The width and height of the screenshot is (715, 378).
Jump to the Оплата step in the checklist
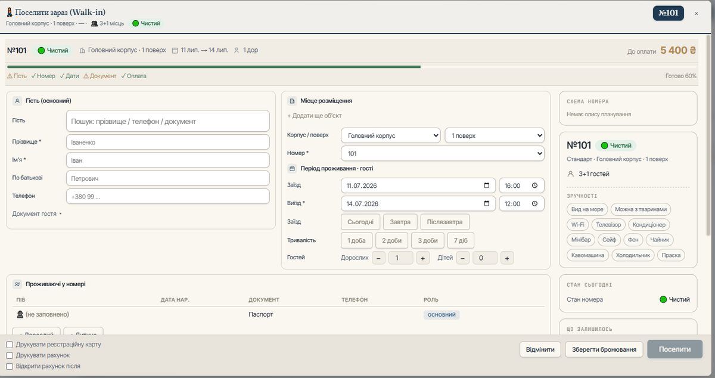pos(133,76)
